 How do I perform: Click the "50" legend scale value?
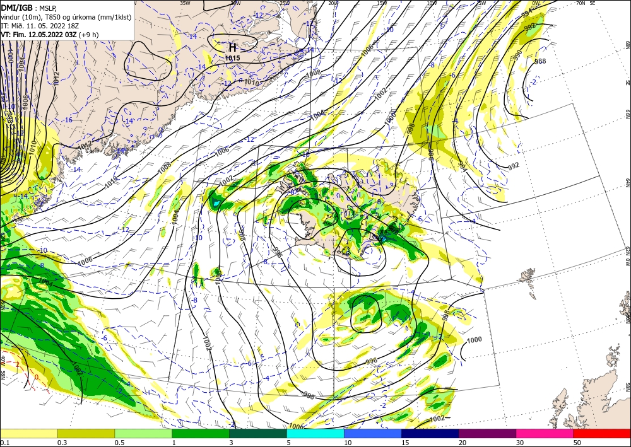point(577,443)
